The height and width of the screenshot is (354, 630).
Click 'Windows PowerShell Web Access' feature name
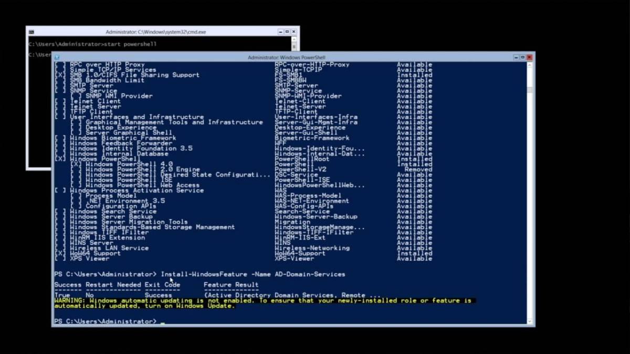(143, 185)
